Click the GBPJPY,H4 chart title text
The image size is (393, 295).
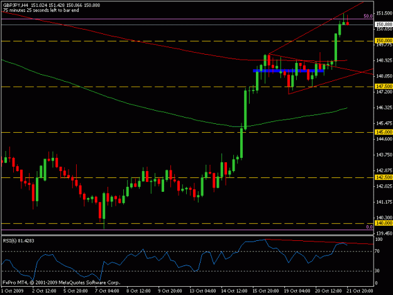(16, 5)
